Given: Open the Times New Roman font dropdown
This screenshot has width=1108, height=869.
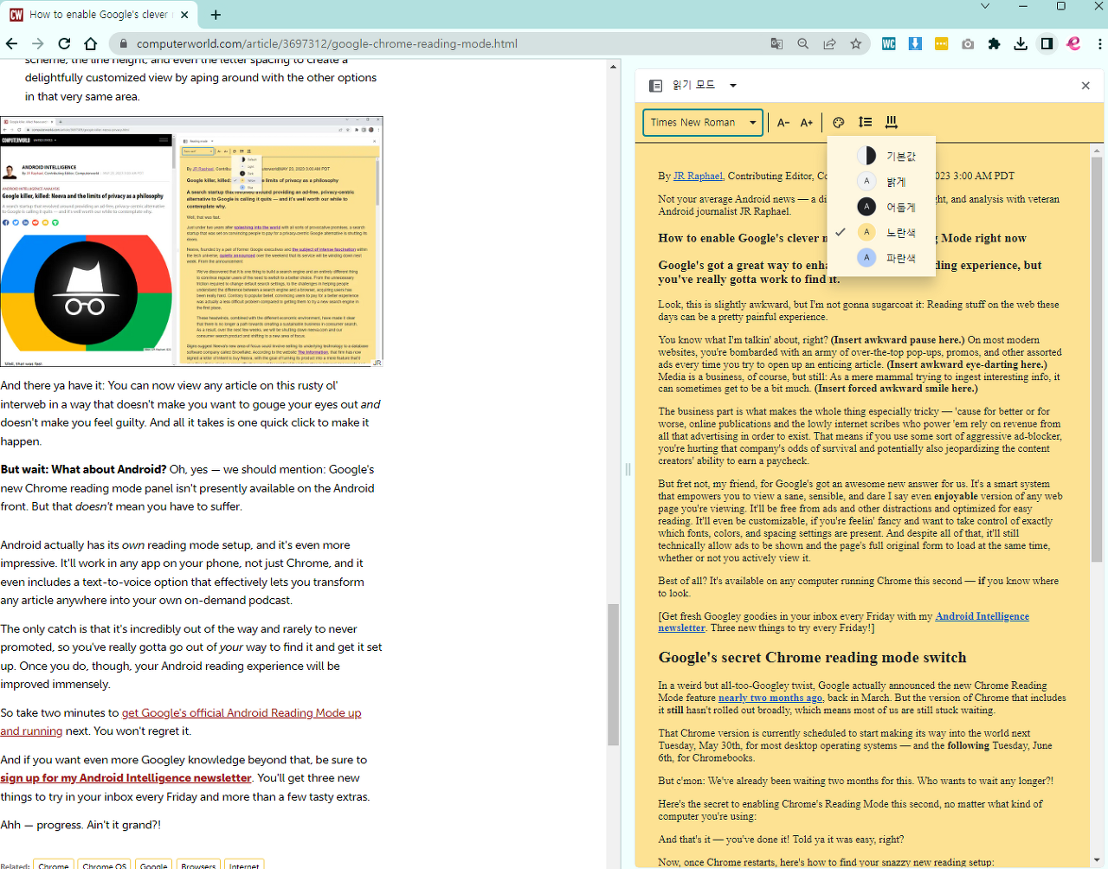Looking at the screenshot, I should click(703, 122).
